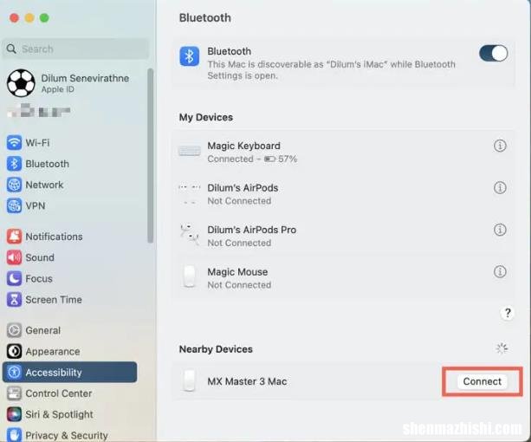This screenshot has height=442, width=531.
Task: Click the soccer ball profile picture
Action: (21, 83)
